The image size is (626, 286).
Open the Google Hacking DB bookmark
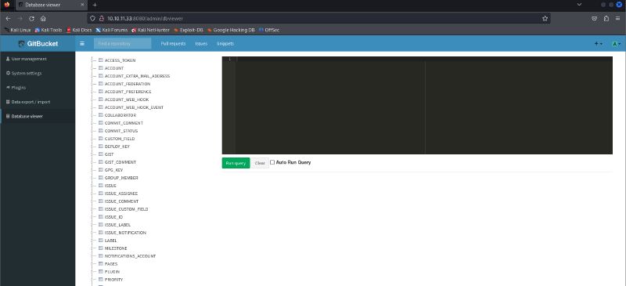[231, 30]
